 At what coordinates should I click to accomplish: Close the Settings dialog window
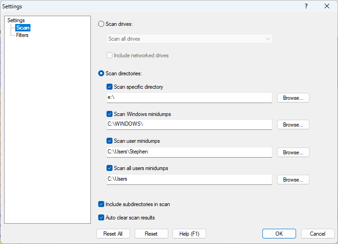pos(327,6)
